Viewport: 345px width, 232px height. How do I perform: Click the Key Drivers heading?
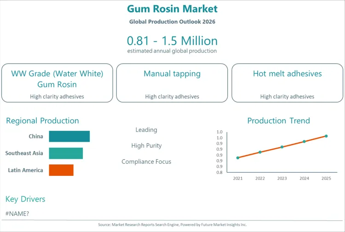tap(25, 199)
